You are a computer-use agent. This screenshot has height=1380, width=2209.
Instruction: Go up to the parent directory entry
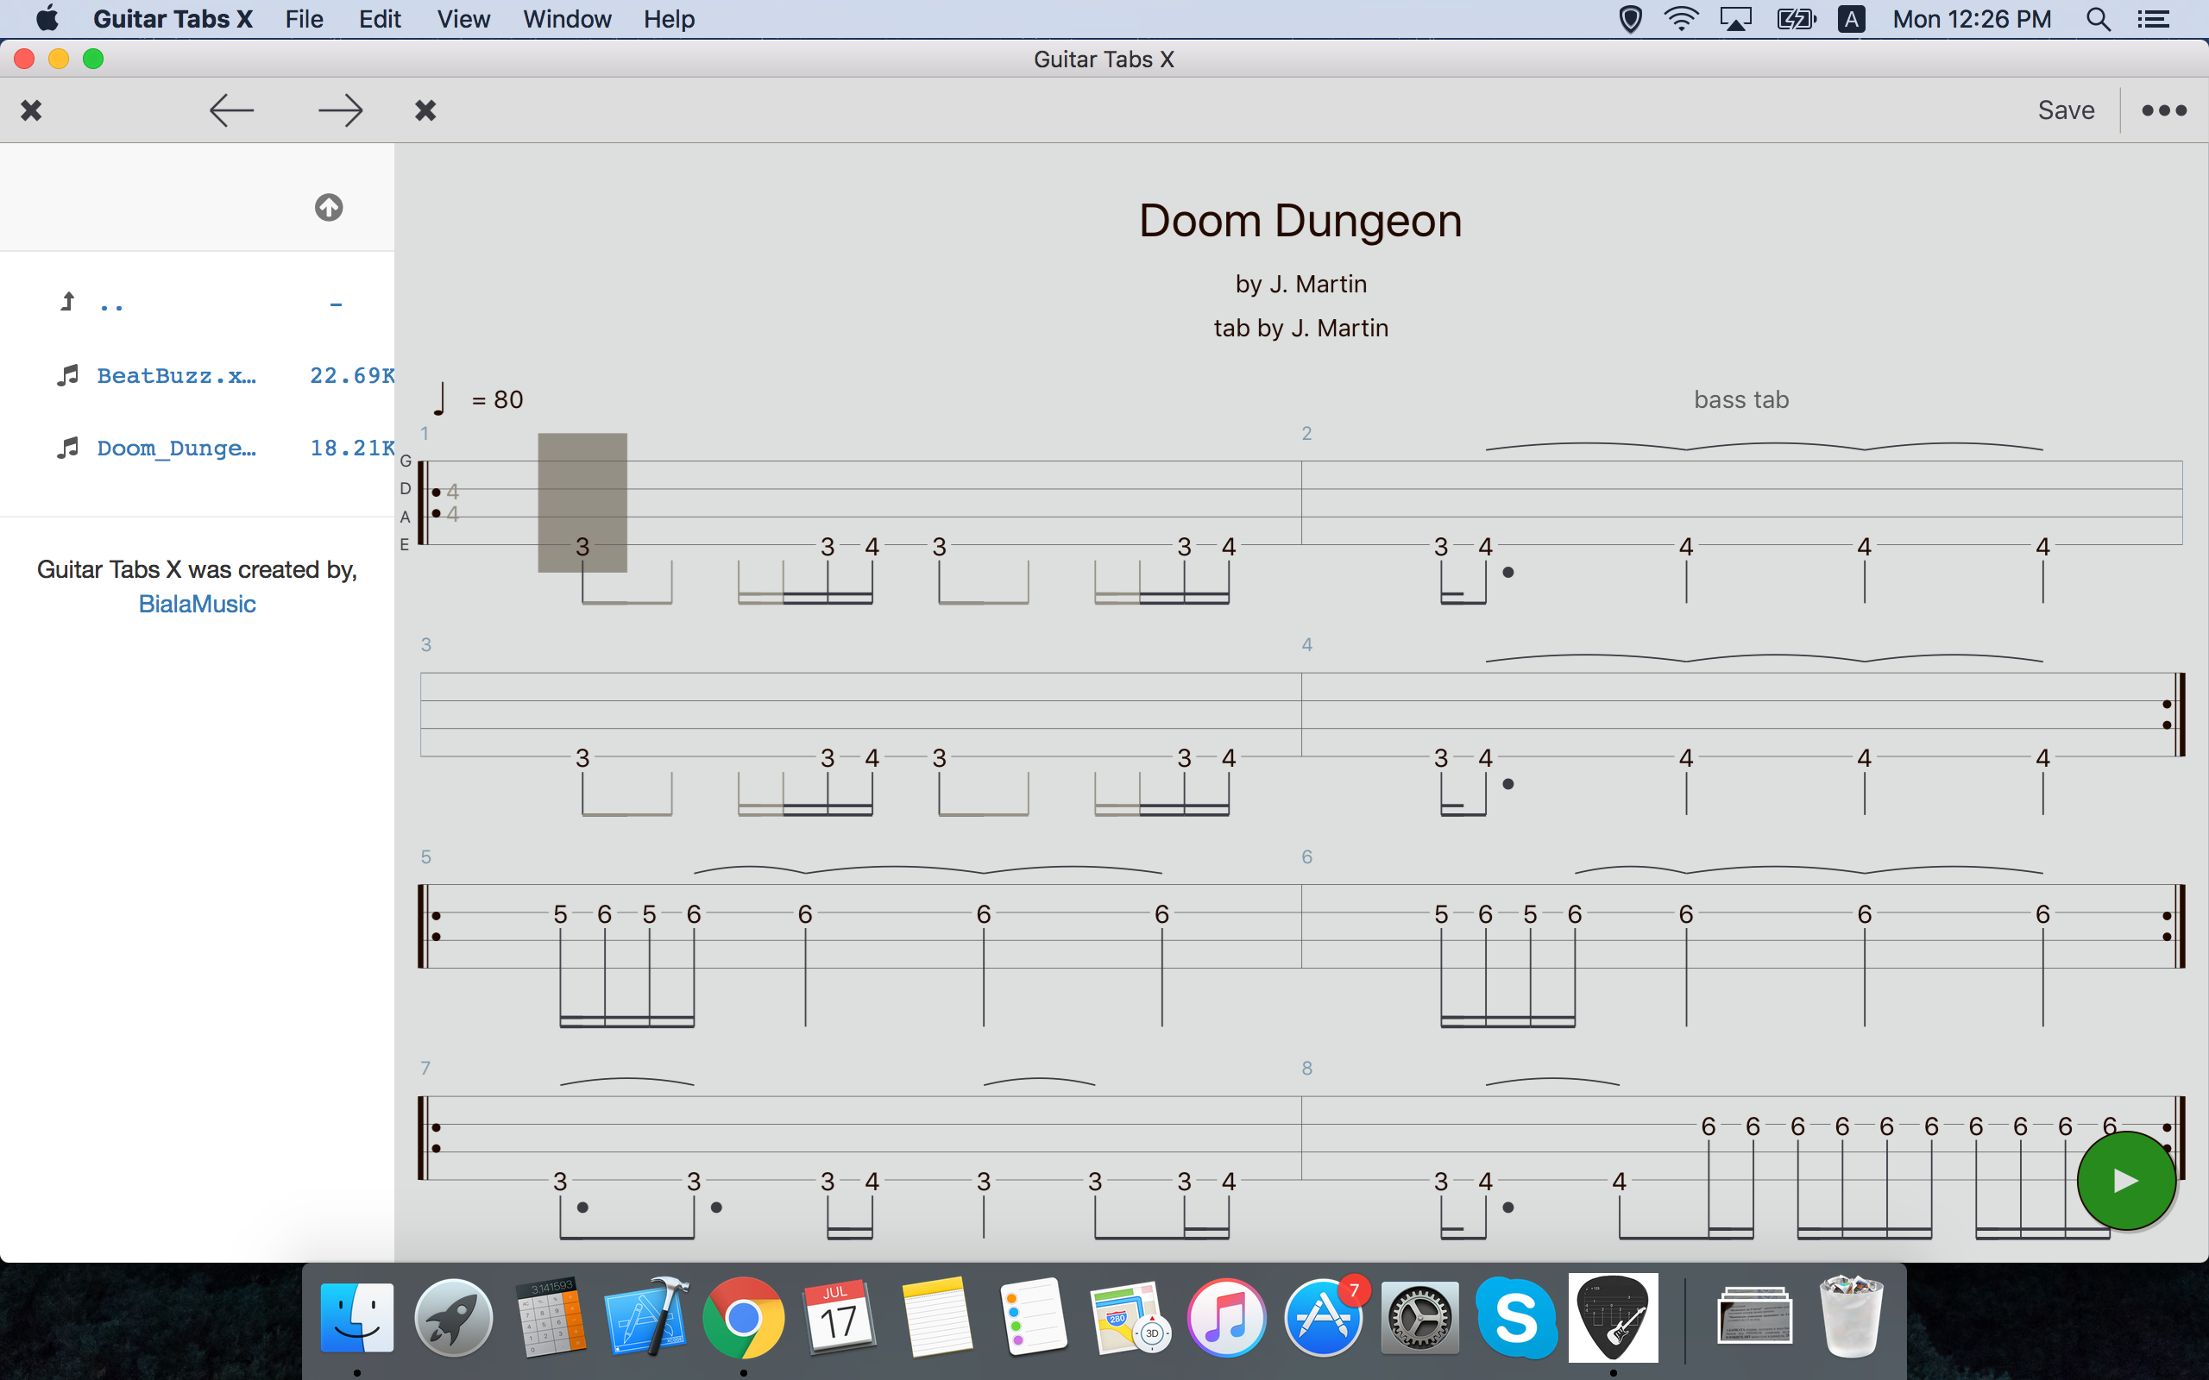pyautogui.click(x=110, y=303)
